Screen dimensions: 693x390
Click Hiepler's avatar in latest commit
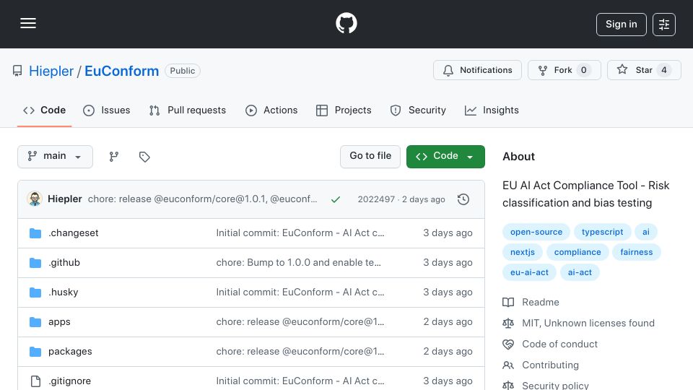35,199
